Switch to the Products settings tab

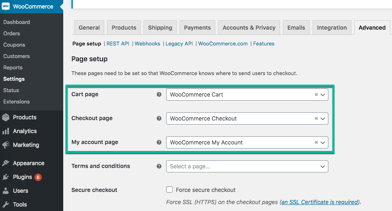(124, 28)
